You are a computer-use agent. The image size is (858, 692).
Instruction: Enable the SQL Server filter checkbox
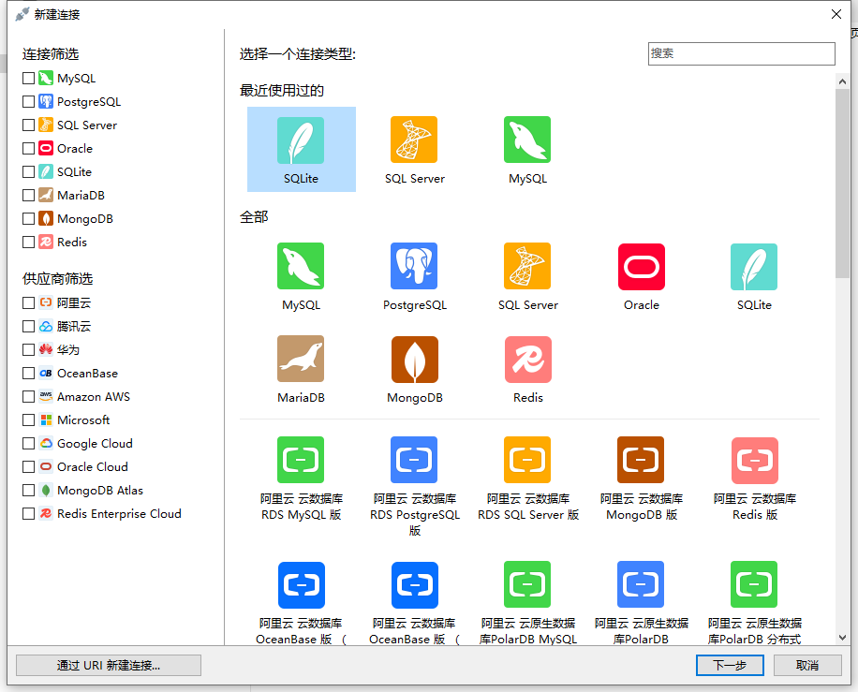pos(28,125)
